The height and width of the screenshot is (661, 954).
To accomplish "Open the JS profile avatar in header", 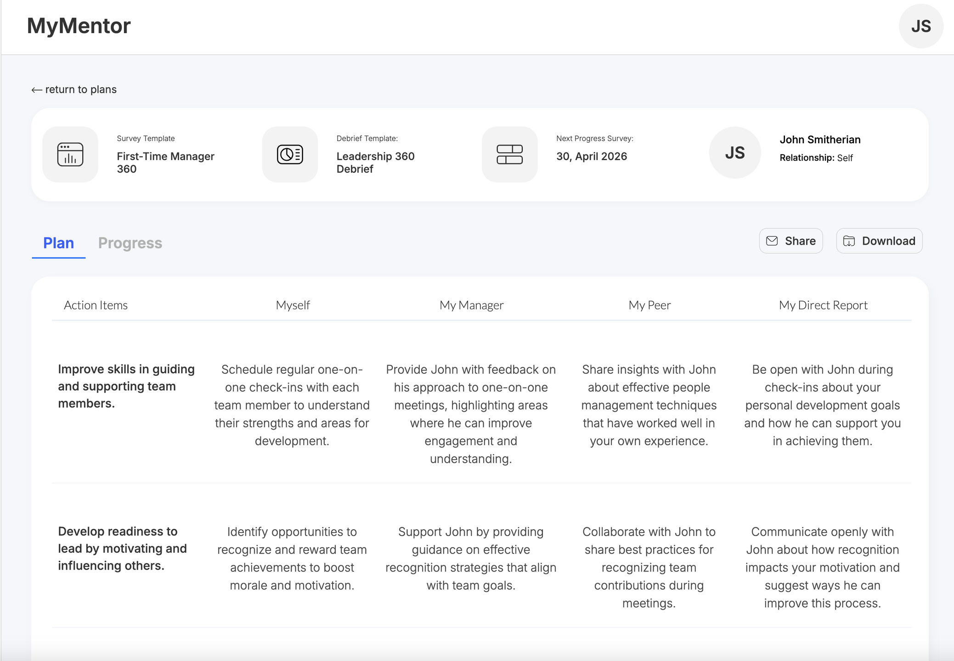I will (x=920, y=26).
